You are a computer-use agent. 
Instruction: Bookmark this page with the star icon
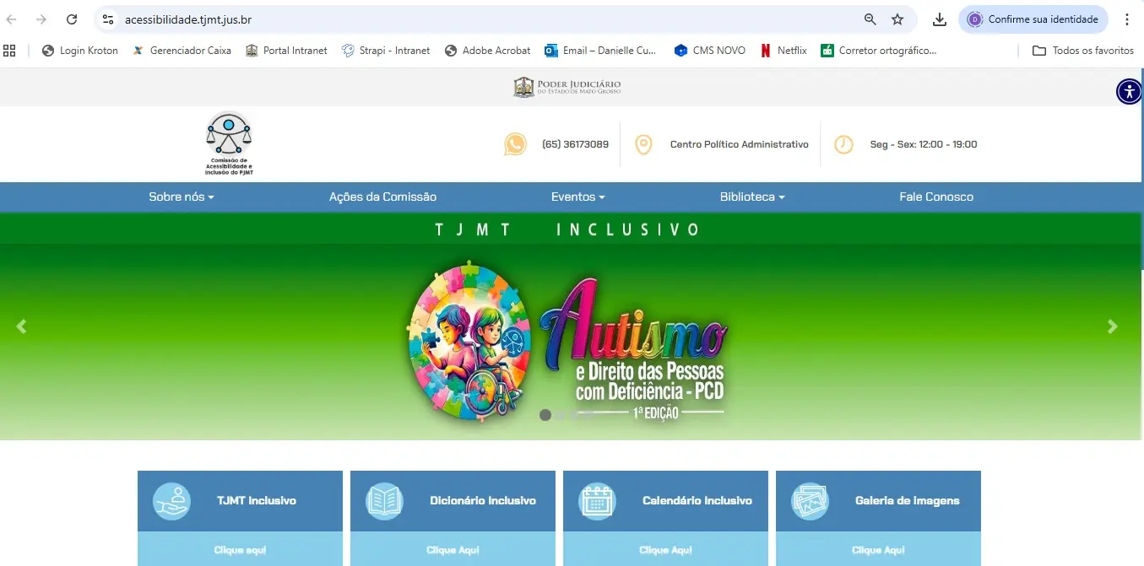897,19
